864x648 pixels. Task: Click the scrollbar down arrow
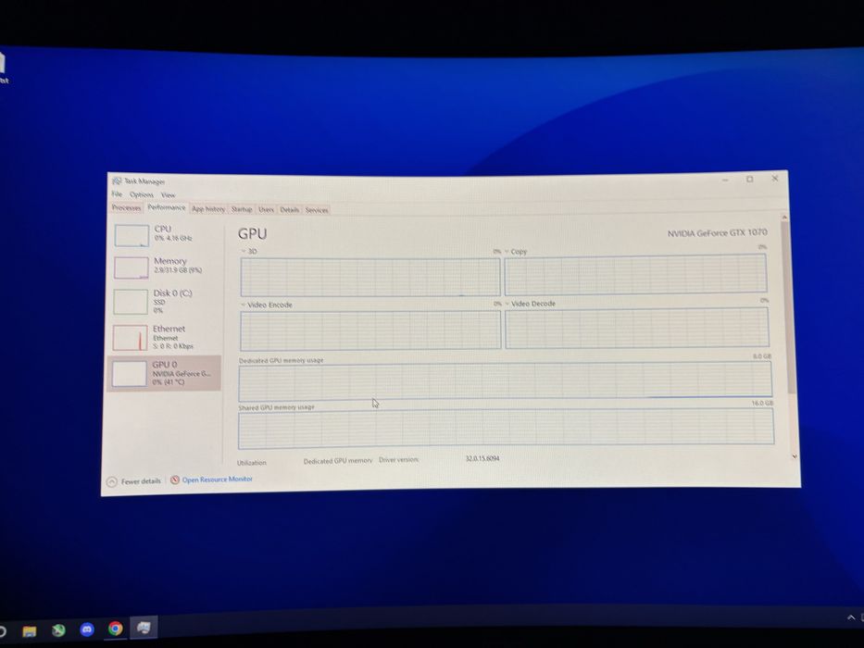coord(794,456)
